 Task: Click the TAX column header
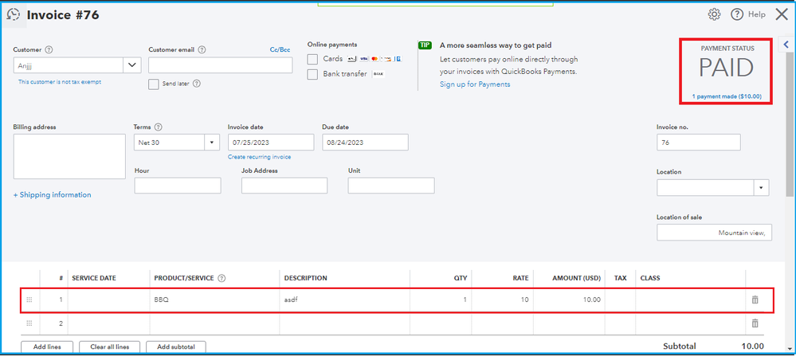[x=621, y=278]
